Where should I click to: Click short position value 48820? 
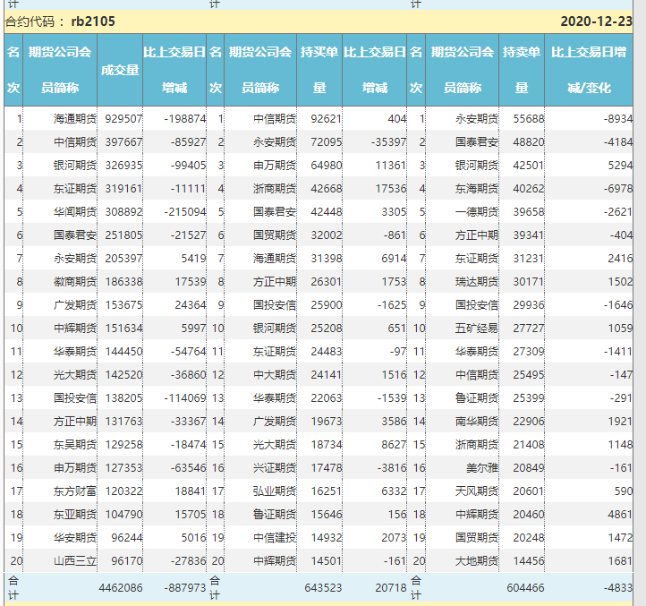[x=529, y=142]
